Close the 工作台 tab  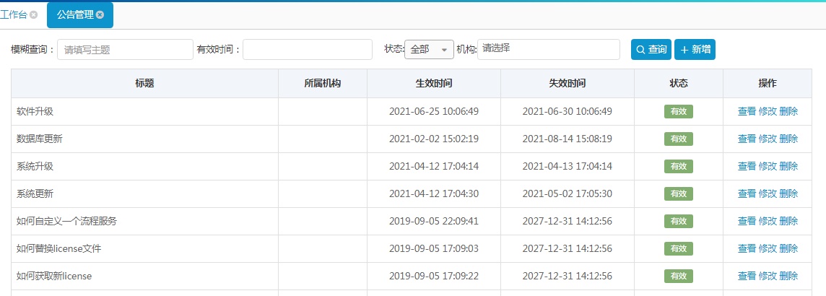[33, 14]
